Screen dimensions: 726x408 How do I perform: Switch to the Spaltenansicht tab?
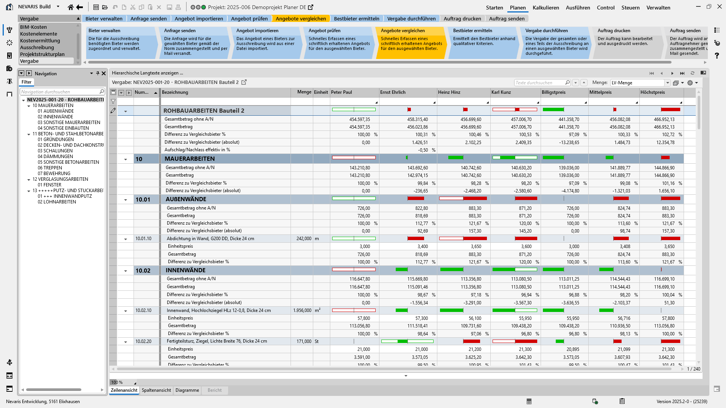156,390
